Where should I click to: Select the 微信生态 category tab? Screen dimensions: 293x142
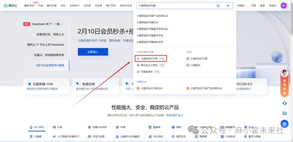tap(179, 137)
